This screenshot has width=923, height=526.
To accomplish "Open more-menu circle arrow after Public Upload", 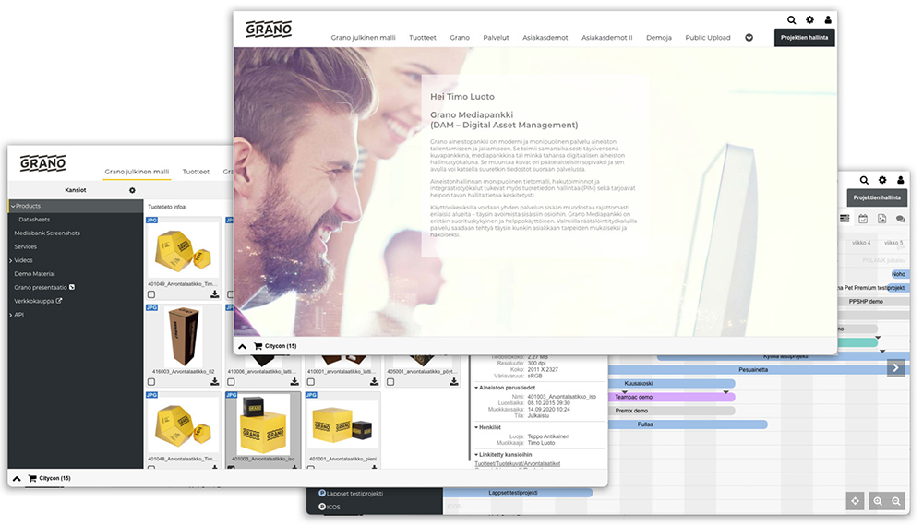I will click(749, 38).
